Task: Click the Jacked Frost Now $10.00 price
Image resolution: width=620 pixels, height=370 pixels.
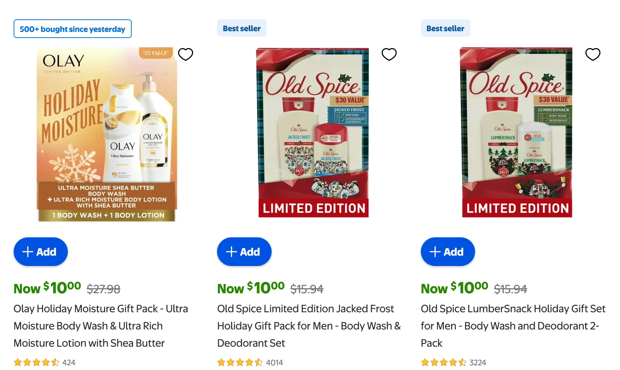Action: [251, 288]
